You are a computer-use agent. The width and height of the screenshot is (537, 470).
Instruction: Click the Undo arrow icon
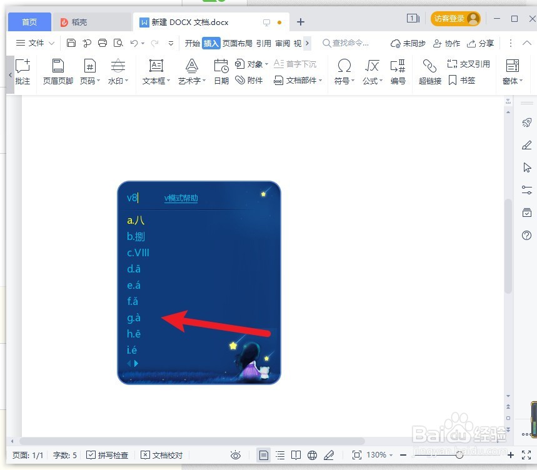coord(134,43)
